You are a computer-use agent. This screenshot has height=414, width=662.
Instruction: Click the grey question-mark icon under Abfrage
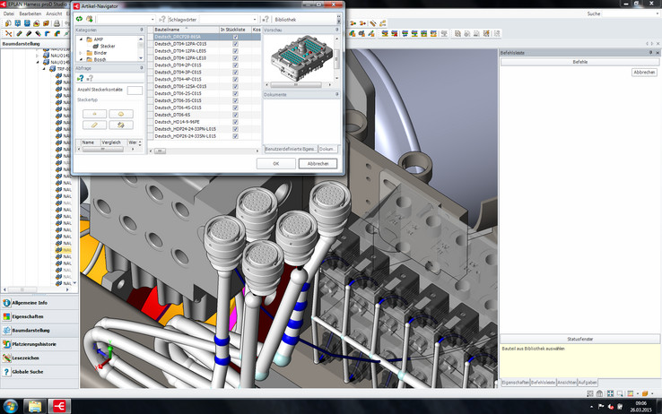(90, 78)
